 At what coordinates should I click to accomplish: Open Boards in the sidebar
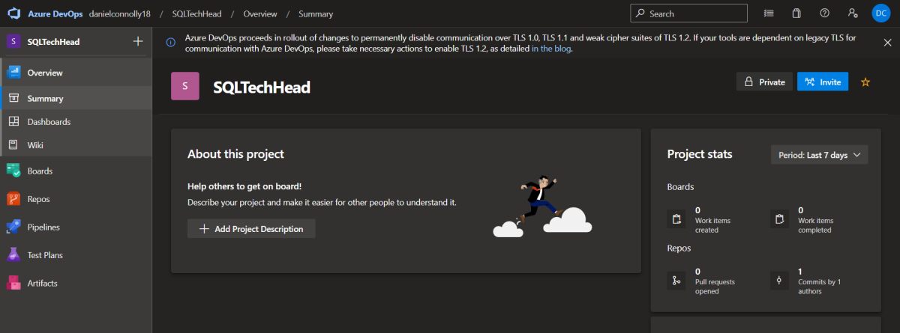click(76, 171)
